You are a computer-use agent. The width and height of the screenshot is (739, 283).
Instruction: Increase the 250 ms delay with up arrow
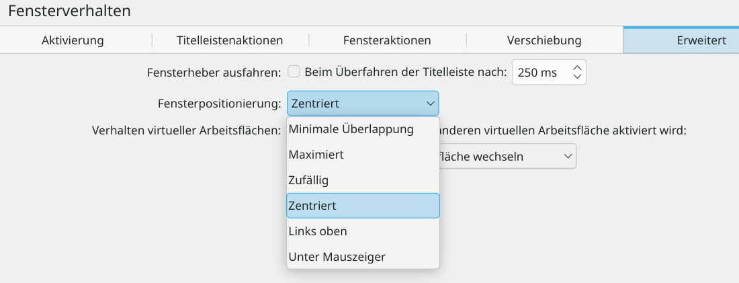(x=577, y=68)
